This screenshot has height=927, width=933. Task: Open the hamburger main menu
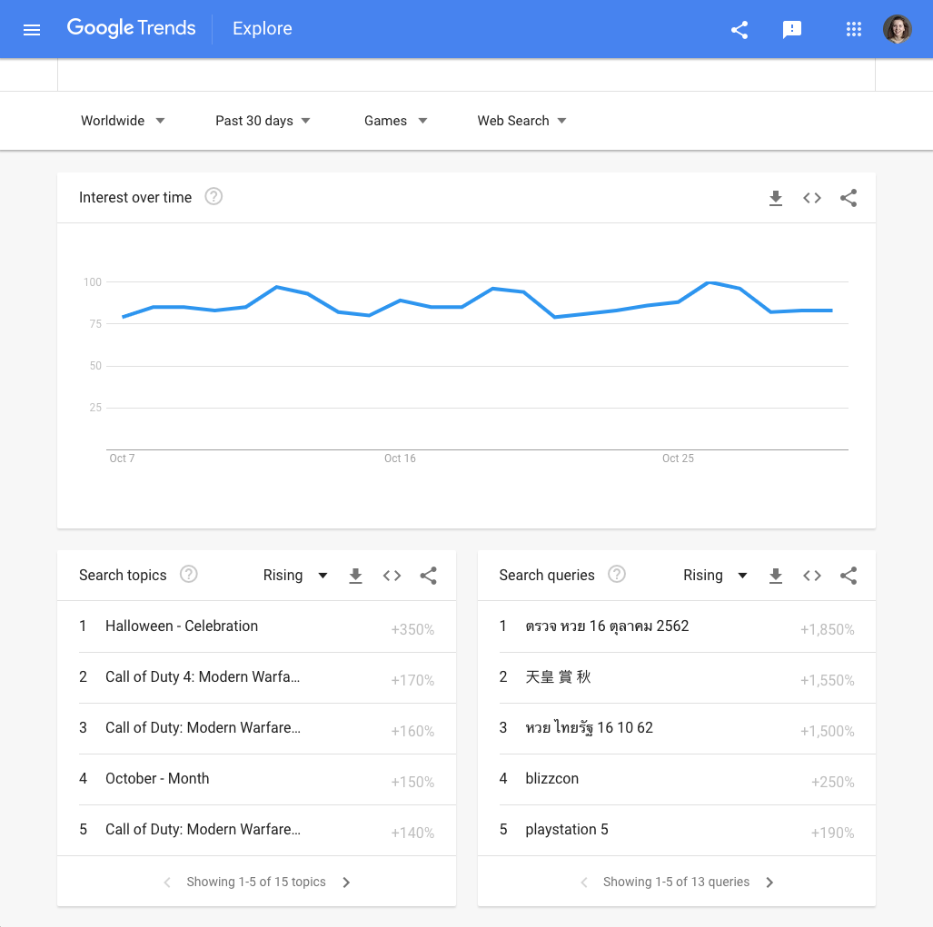(x=32, y=29)
